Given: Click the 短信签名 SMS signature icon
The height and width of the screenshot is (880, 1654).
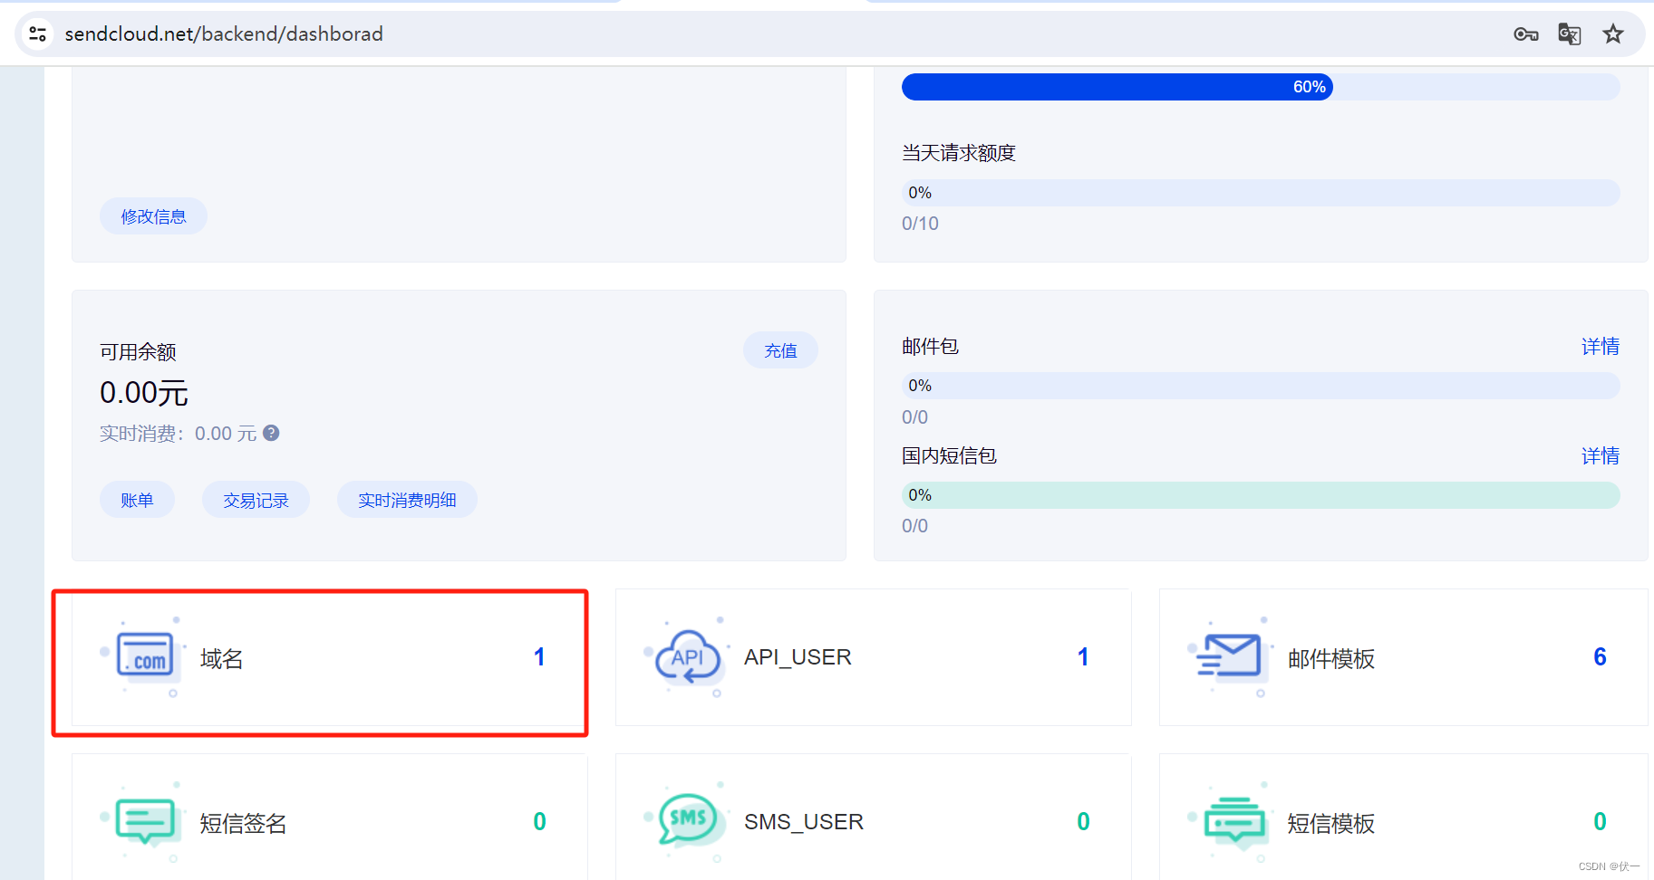Looking at the screenshot, I should 145,822.
